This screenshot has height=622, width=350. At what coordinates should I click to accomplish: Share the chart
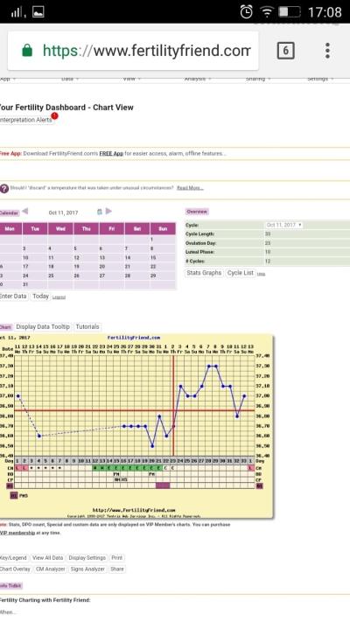(x=117, y=569)
